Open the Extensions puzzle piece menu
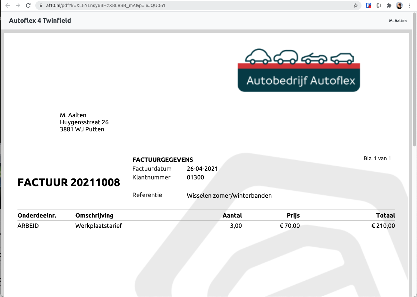Screen dimensions: 417x297 click(389, 5)
